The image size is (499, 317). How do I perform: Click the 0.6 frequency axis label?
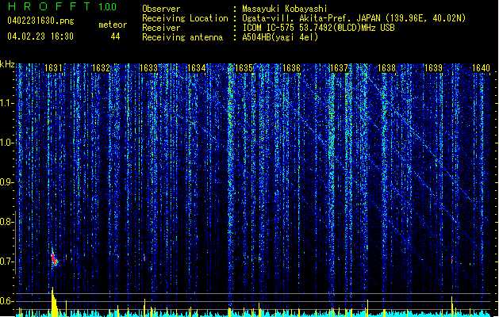(6, 301)
